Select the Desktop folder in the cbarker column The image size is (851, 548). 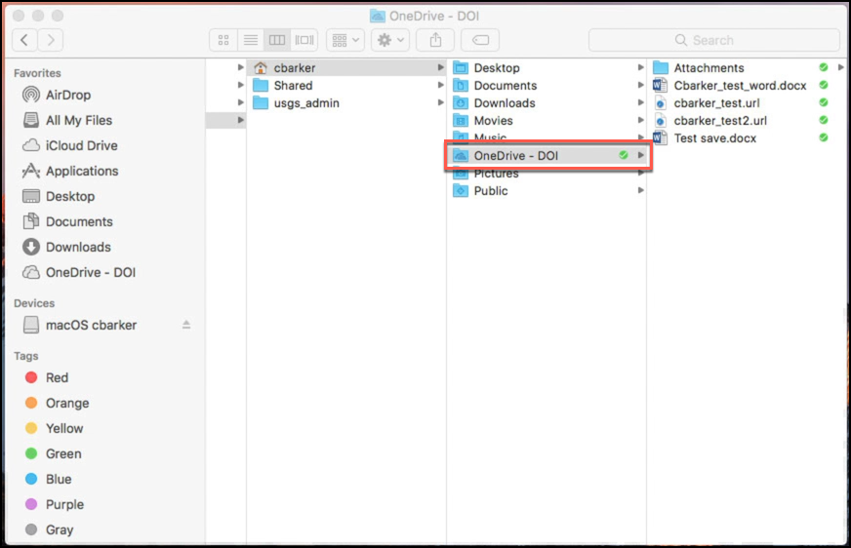547,67
